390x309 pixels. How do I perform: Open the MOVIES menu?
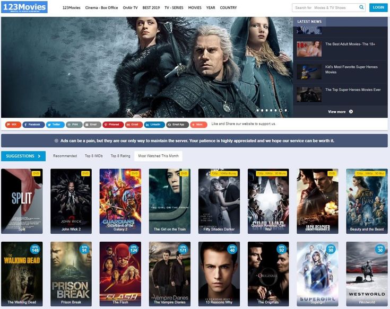(195, 8)
